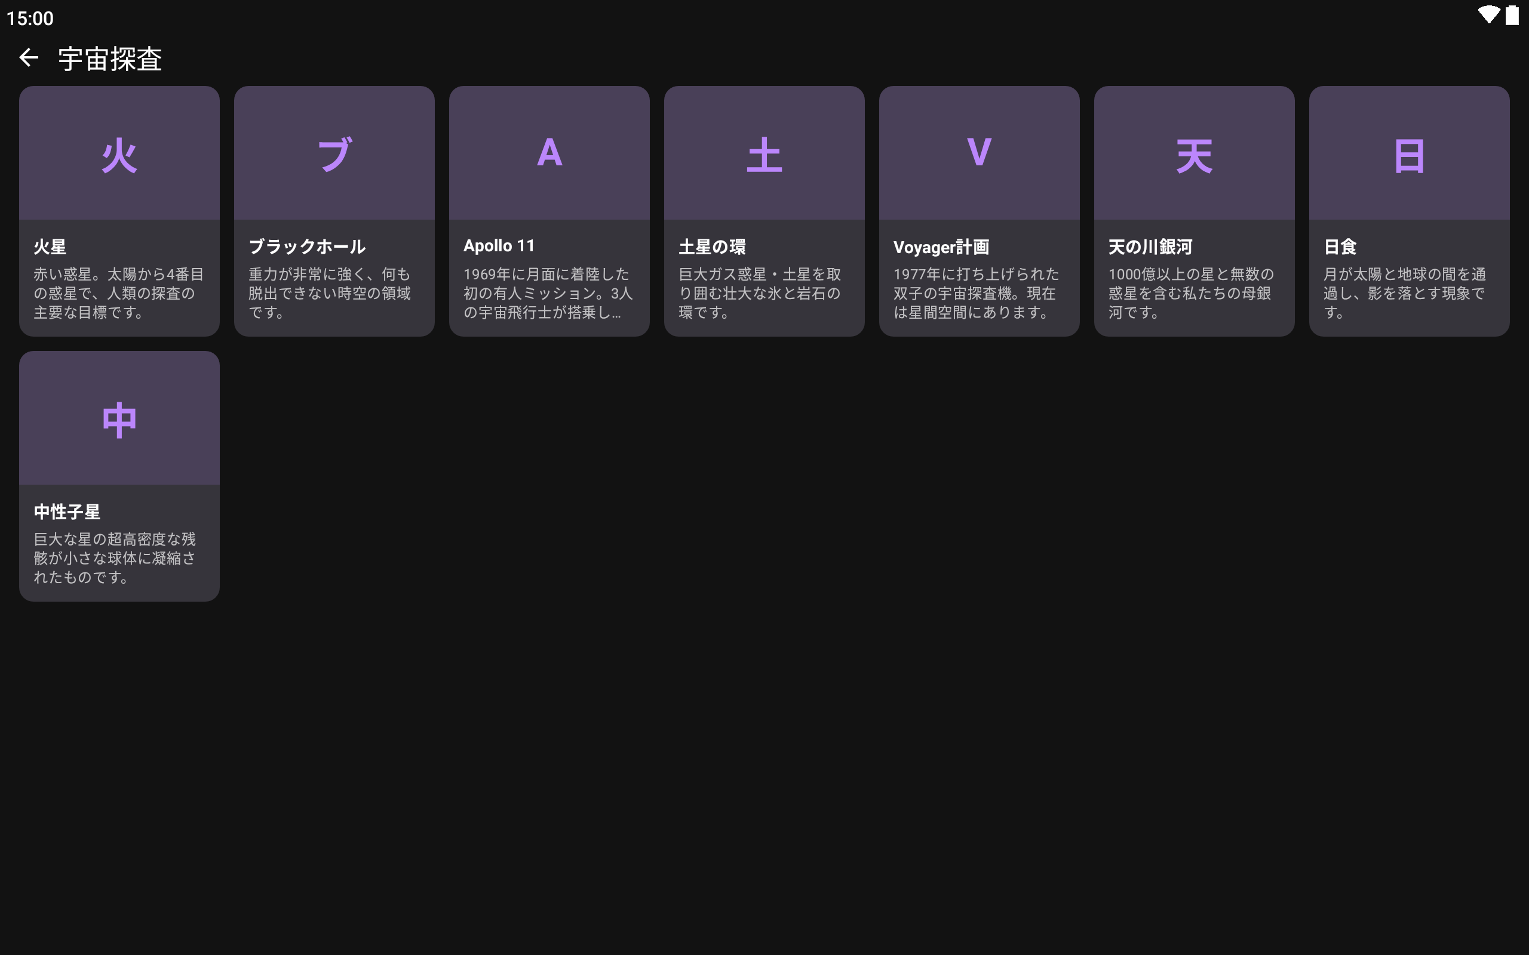Select the 土星の環 card title
This screenshot has width=1529, height=955.
point(712,247)
